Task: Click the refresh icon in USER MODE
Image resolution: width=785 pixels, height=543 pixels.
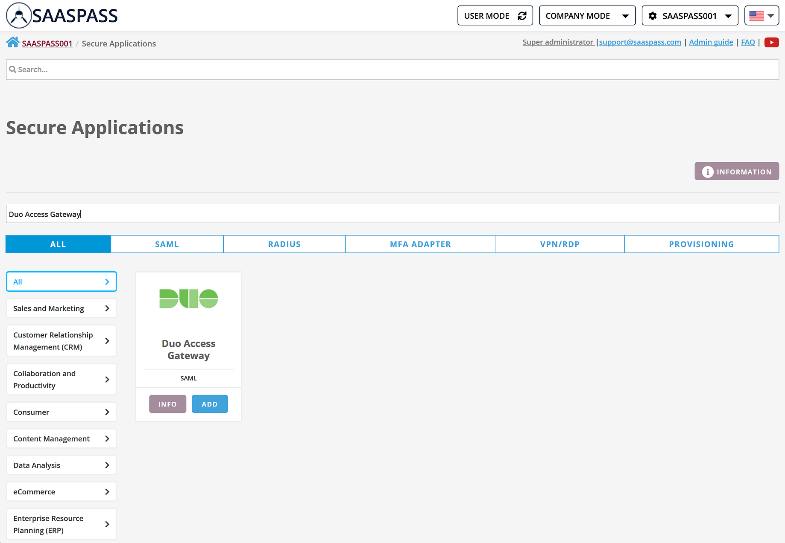Action: pos(522,16)
